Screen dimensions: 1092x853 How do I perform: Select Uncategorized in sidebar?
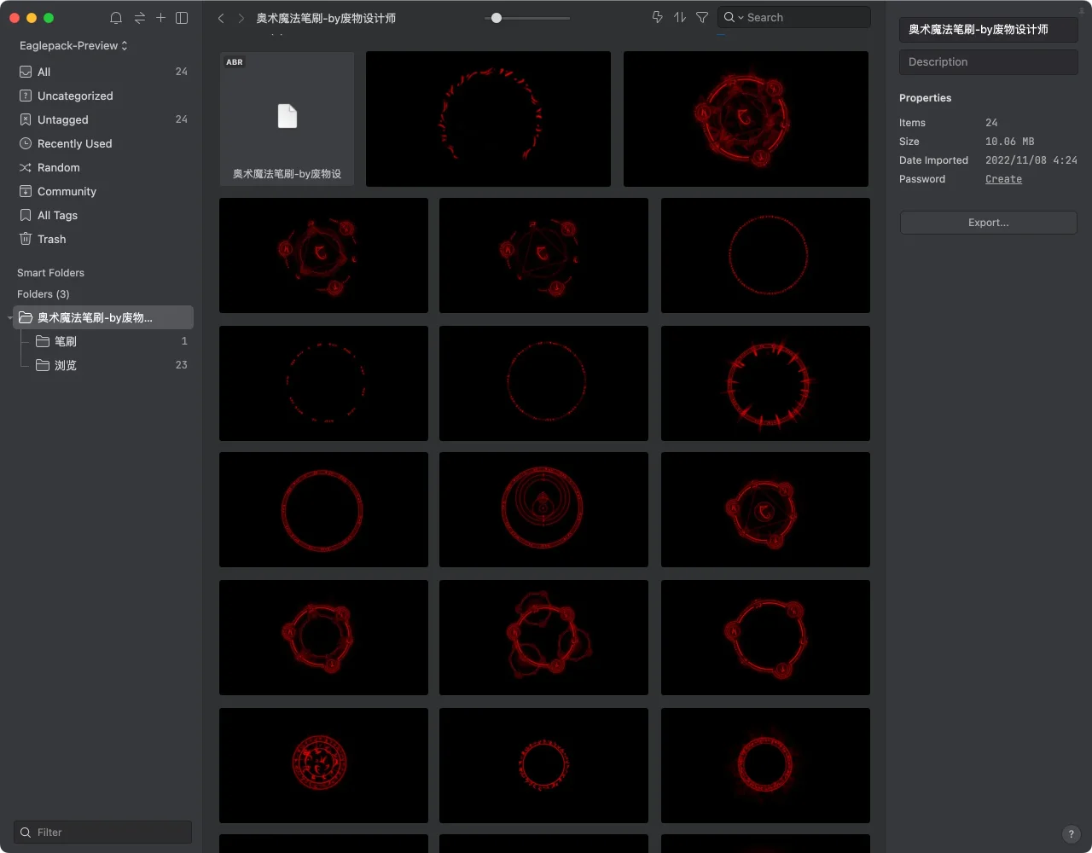pyautogui.click(x=103, y=96)
